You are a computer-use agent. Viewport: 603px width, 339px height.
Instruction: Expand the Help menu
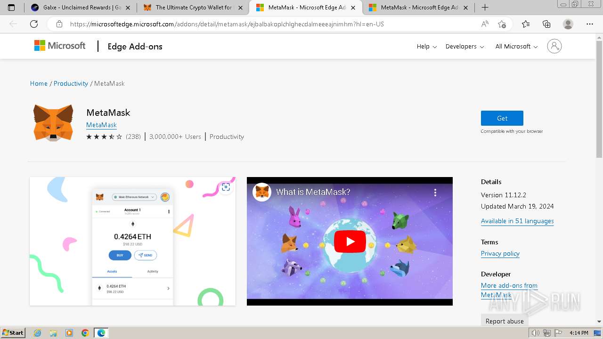427,46
